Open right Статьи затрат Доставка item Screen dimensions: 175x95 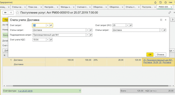[164, 30]
